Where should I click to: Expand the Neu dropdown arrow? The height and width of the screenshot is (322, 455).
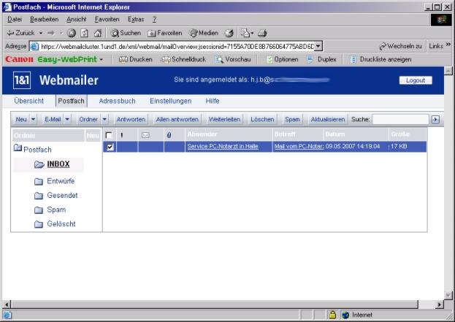click(33, 119)
